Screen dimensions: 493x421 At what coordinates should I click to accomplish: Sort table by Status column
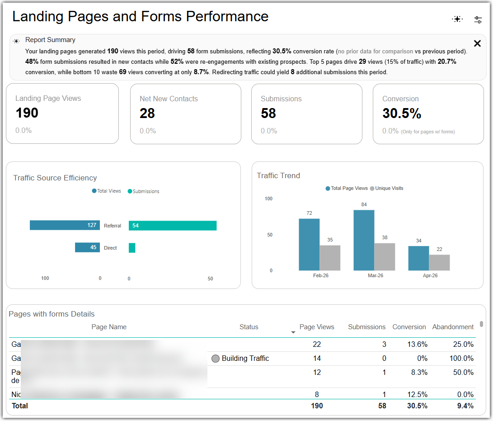click(249, 327)
